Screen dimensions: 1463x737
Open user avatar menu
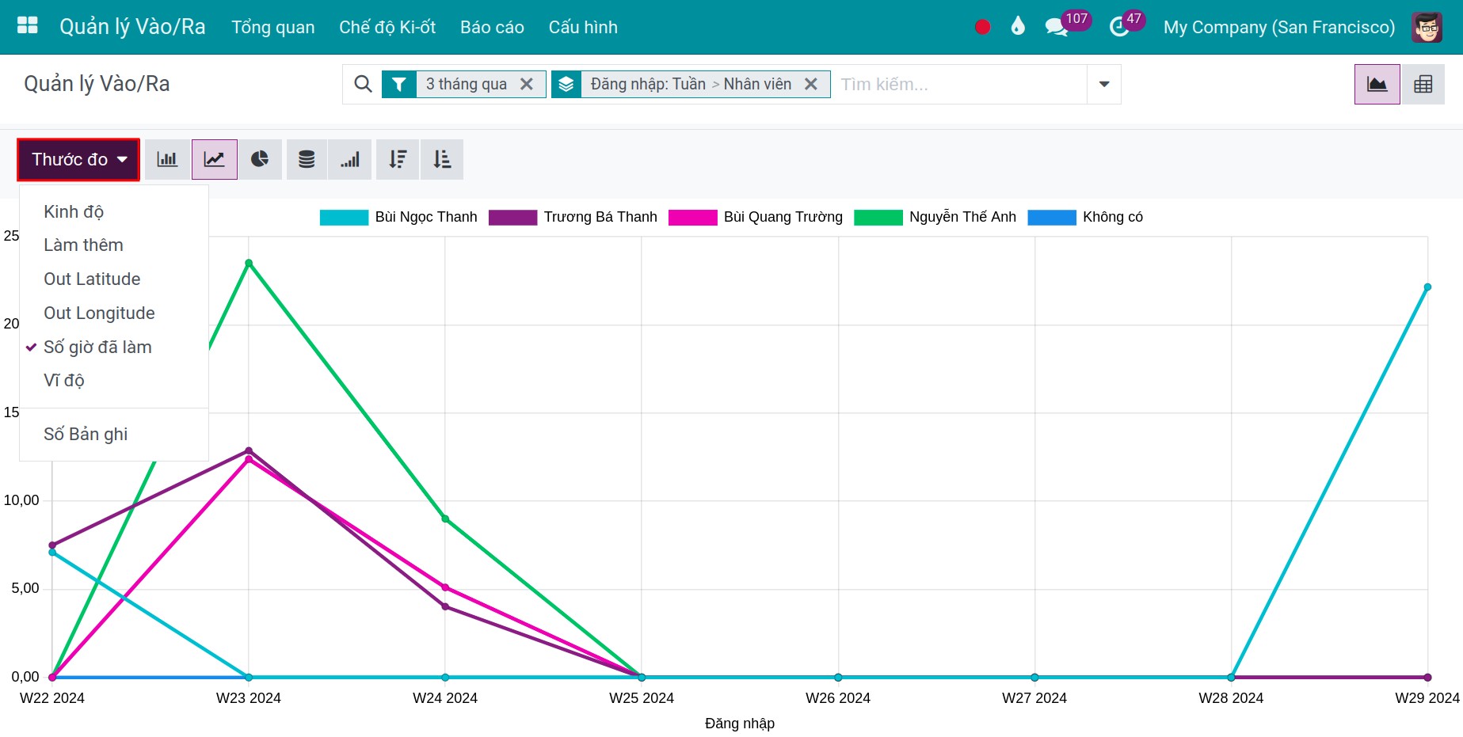[1427, 27]
